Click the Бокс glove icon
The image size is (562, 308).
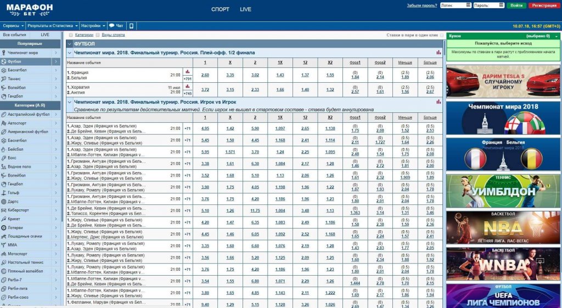pyautogui.click(x=4, y=158)
